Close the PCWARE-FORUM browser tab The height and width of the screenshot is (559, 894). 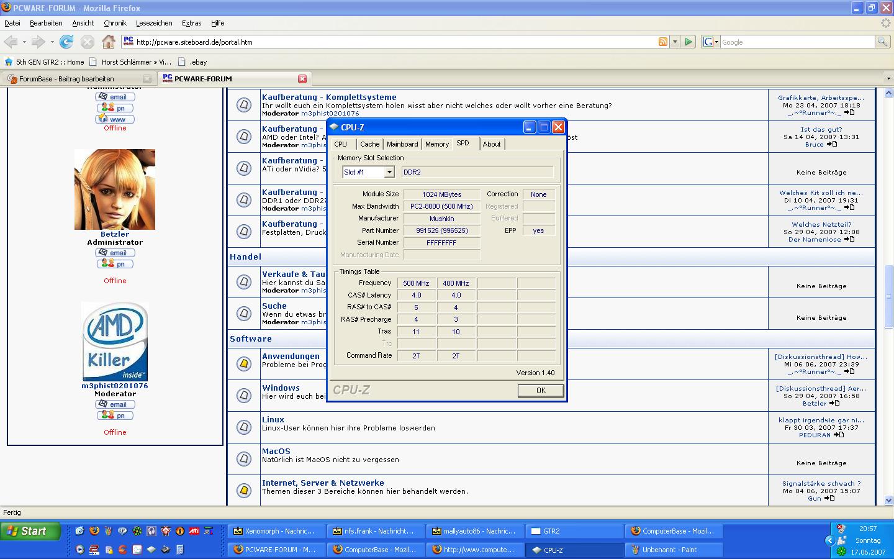tap(302, 79)
